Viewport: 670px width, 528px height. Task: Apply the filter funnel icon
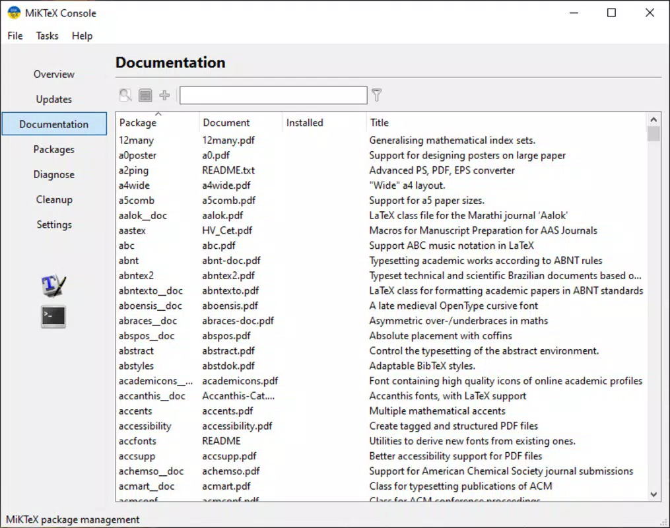pos(376,95)
